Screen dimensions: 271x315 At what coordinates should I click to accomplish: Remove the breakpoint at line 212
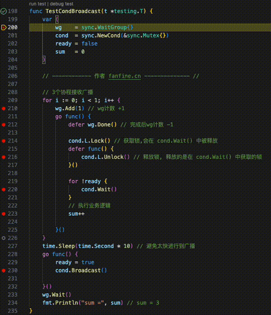pyautogui.click(x=4, y=125)
